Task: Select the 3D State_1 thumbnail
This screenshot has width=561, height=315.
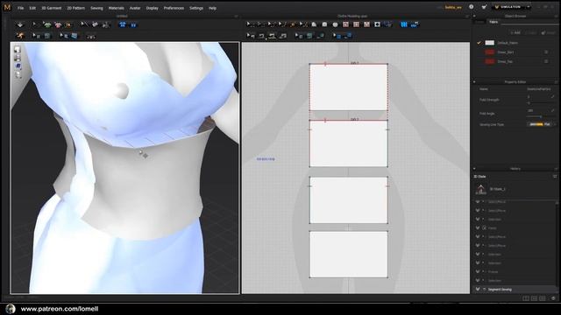Action: [x=480, y=189]
